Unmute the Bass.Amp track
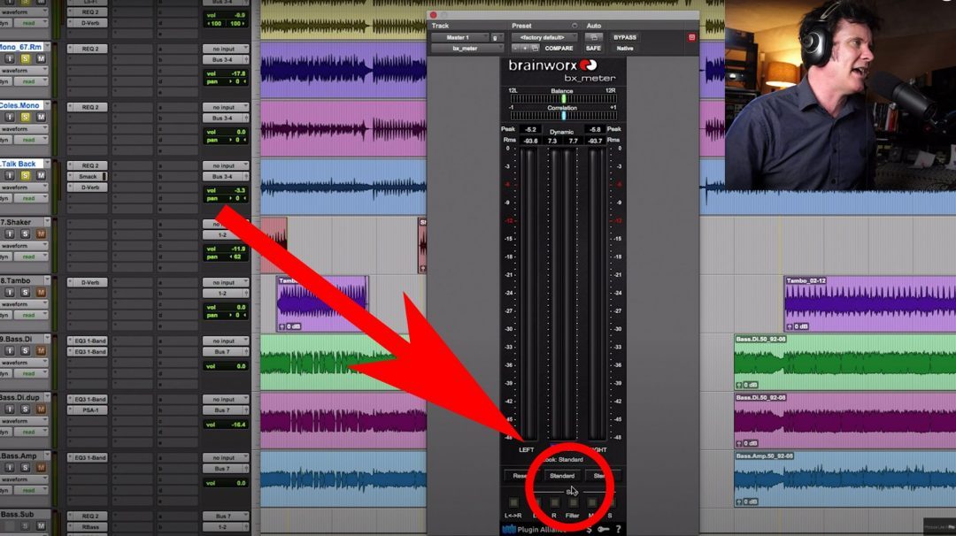Viewport: 956px width, 536px height. coord(41,468)
